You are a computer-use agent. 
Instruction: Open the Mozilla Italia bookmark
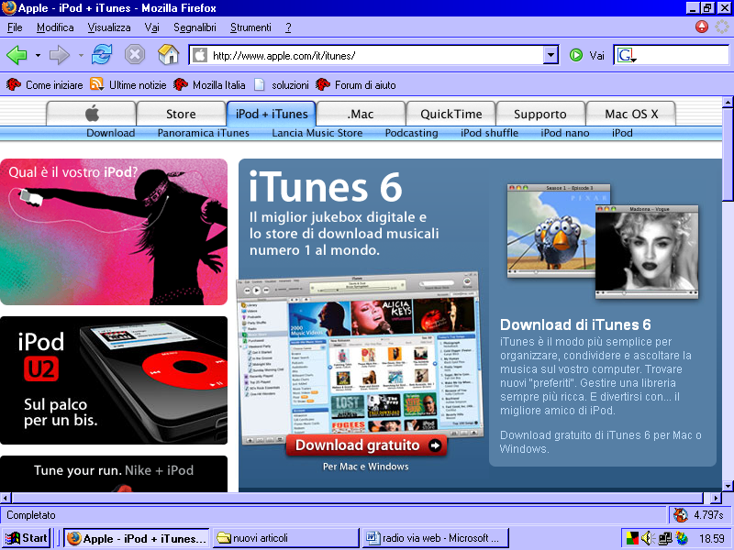coord(209,84)
